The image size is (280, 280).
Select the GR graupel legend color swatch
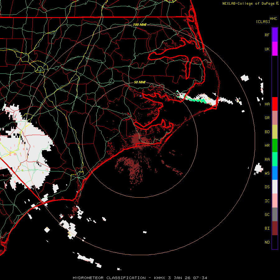click(x=275, y=118)
